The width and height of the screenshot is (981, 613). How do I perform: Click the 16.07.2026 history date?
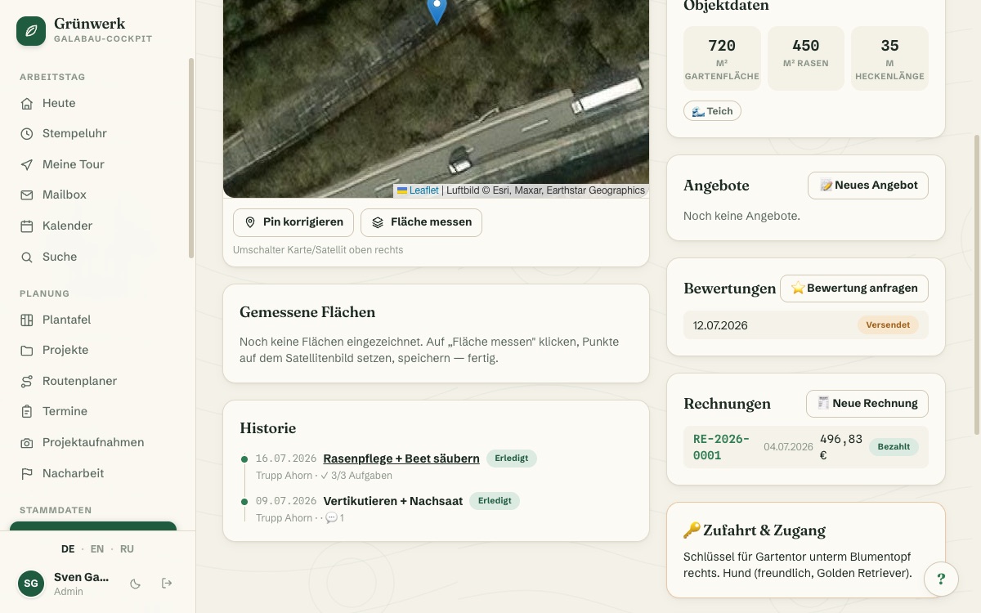pyautogui.click(x=286, y=459)
